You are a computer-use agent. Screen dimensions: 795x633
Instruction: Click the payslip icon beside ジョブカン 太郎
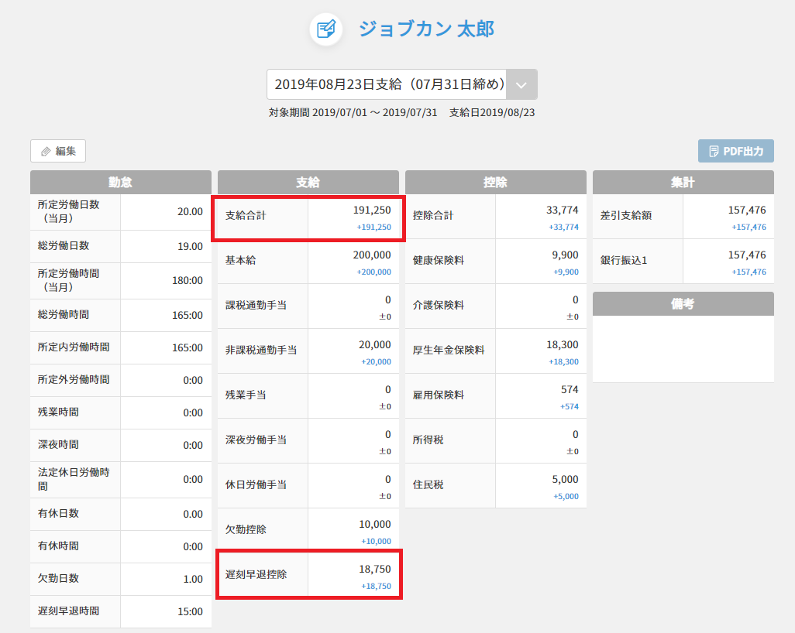[326, 29]
